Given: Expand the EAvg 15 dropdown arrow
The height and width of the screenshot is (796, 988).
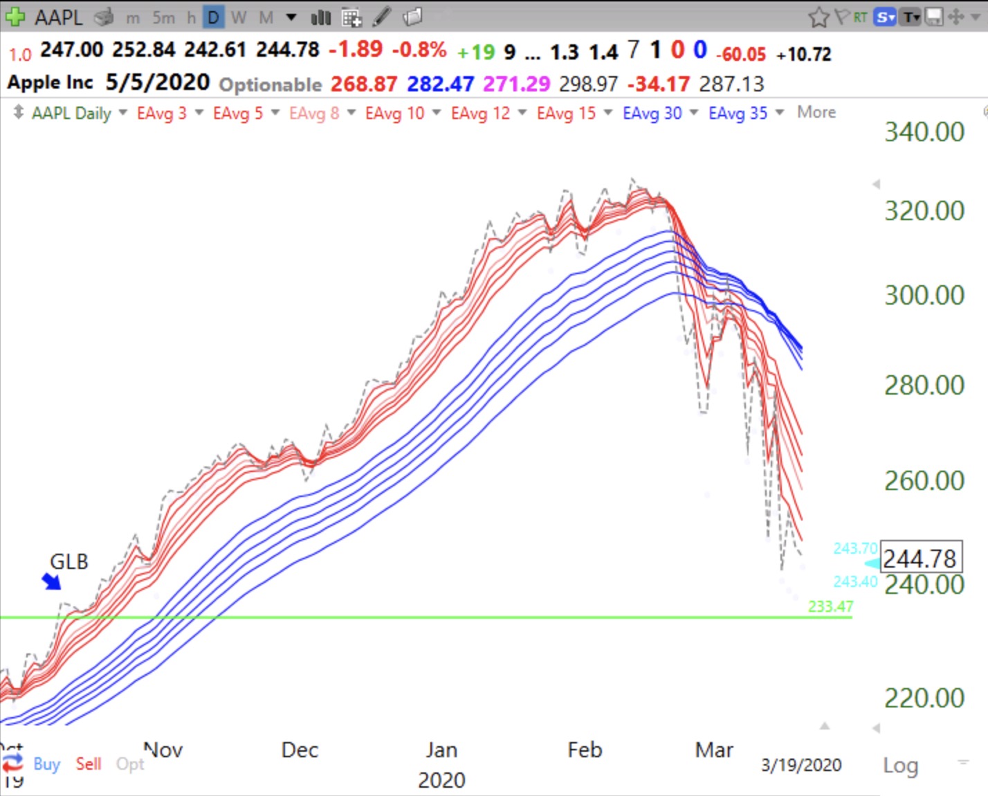Looking at the screenshot, I should click(608, 111).
